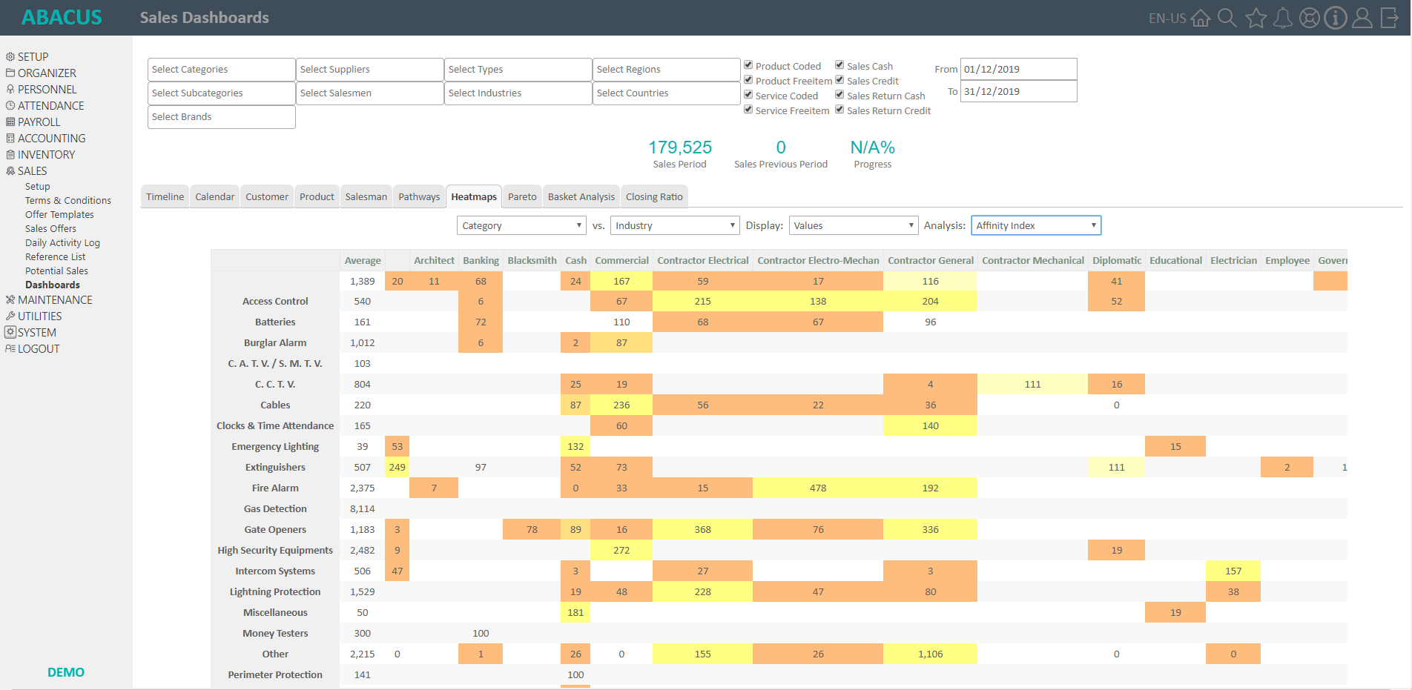Click the favorites star icon
The height and width of the screenshot is (690, 1412).
1256,18
